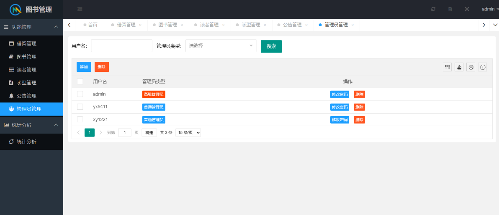Screen dimensions: 499x215
Task: Switch to the 类型管理 tab
Action: click(x=251, y=25)
